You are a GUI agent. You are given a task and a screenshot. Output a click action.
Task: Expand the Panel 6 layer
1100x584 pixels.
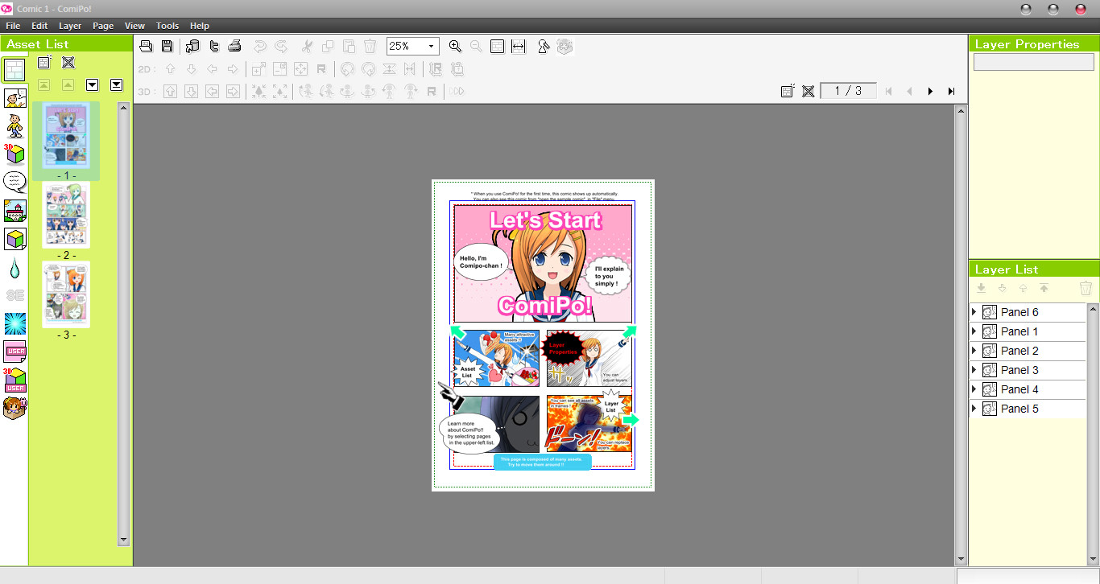(974, 311)
